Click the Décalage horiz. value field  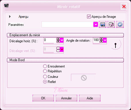click(50, 40)
